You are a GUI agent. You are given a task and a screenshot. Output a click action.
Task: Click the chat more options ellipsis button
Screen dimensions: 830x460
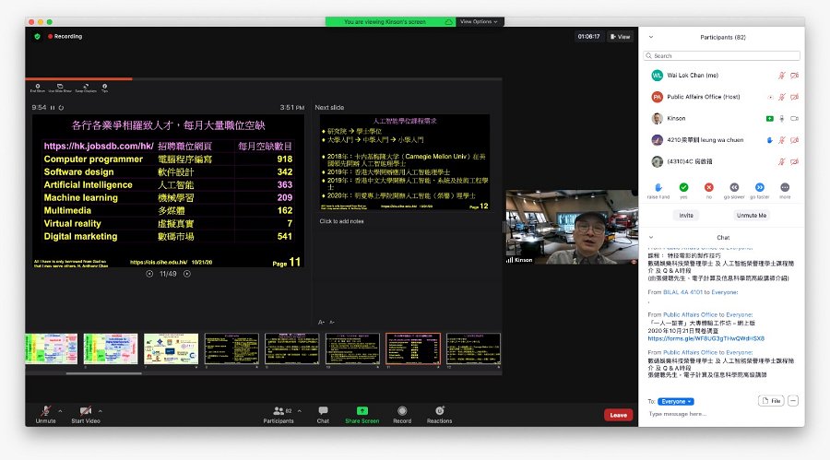793,401
